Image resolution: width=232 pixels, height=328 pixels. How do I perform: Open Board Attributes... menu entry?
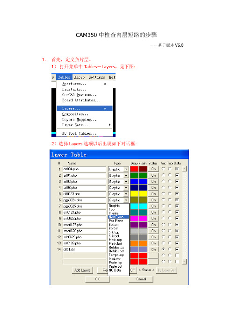[x=85, y=100]
